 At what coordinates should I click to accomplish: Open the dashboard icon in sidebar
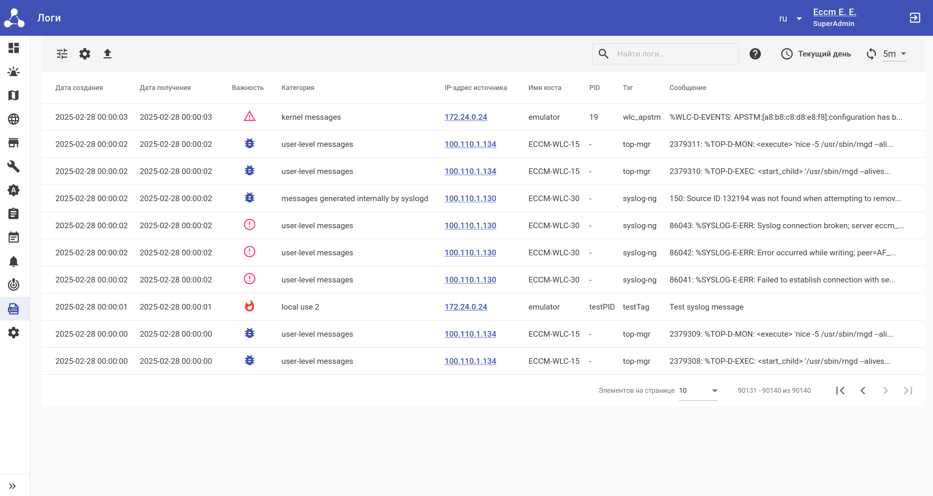[14, 48]
